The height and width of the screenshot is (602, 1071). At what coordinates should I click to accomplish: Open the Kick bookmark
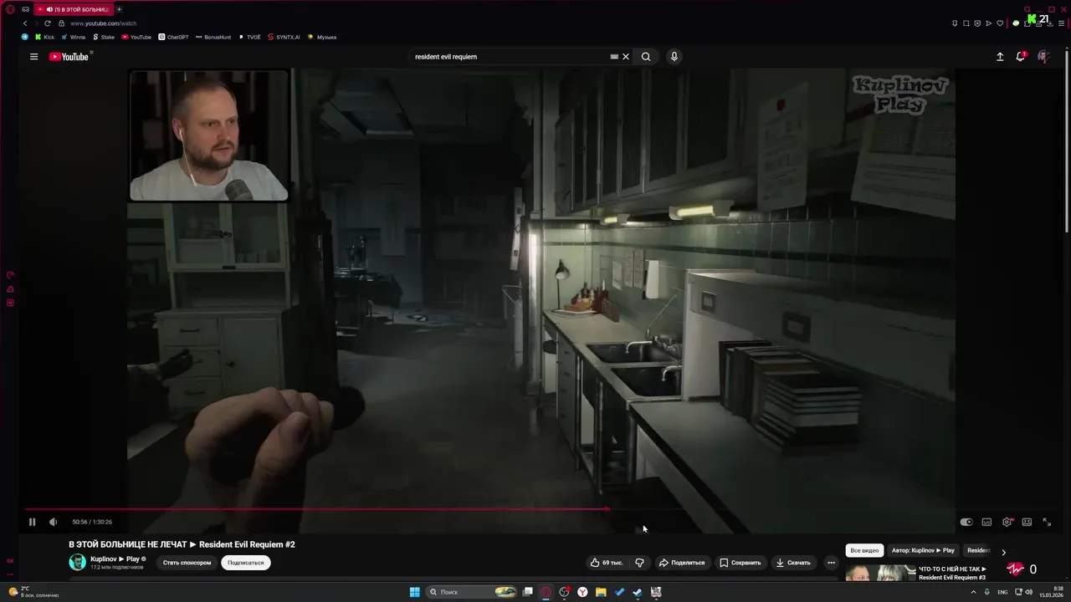click(44, 37)
